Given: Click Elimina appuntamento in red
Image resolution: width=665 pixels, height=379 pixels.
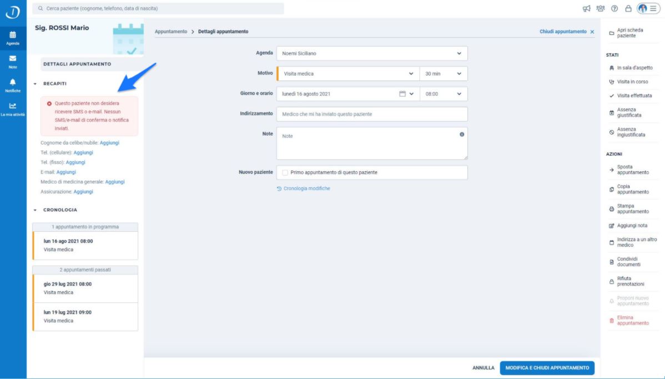Looking at the screenshot, I should (x=629, y=321).
